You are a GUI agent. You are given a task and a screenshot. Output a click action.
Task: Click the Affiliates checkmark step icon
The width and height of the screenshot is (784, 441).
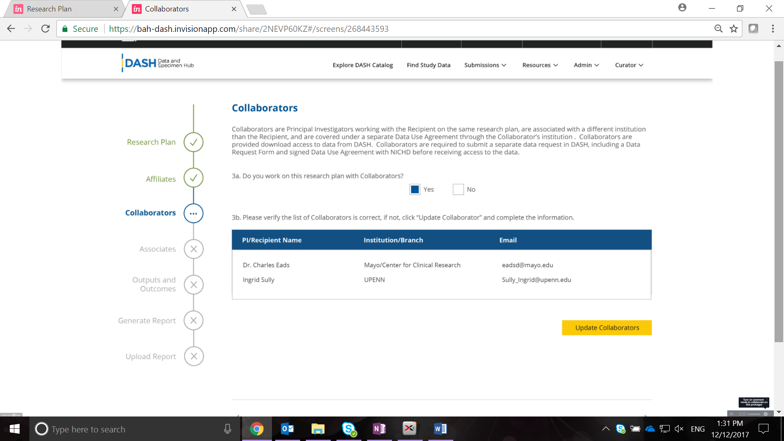click(194, 178)
